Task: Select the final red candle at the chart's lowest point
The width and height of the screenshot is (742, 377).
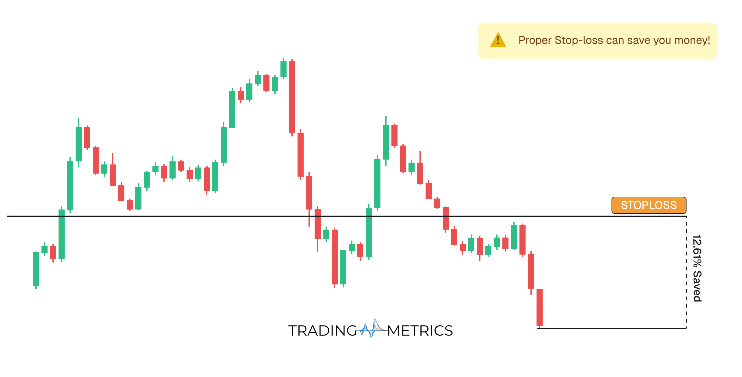Action: click(x=540, y=307)
